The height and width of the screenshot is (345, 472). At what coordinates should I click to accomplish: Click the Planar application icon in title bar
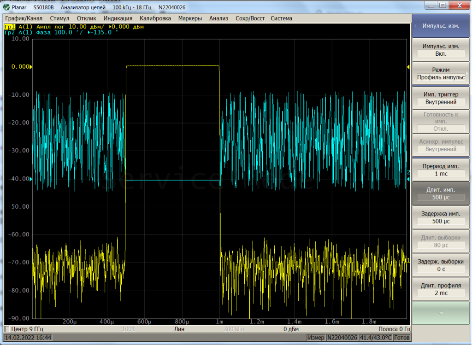6,7
